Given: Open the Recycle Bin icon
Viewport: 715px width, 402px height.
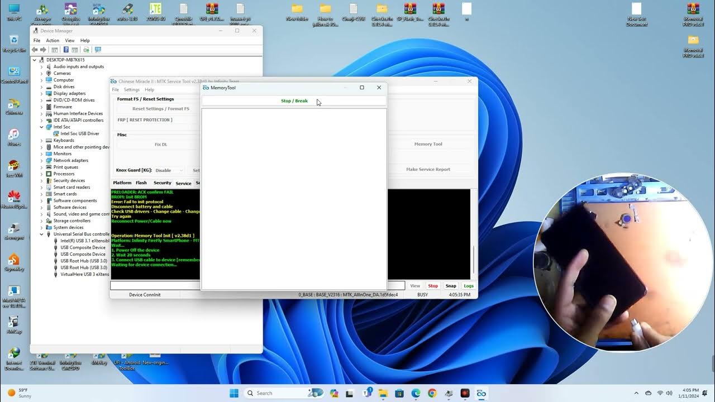Looking at the screenshot, I should tap(14, 44).
